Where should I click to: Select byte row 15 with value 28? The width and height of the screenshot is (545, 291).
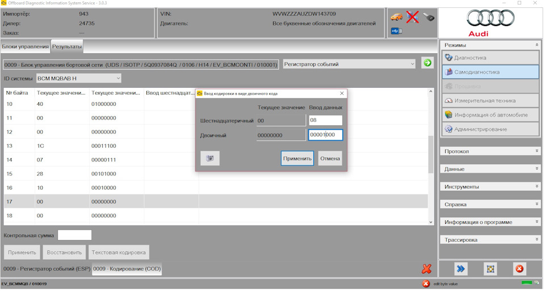point(216,174)
